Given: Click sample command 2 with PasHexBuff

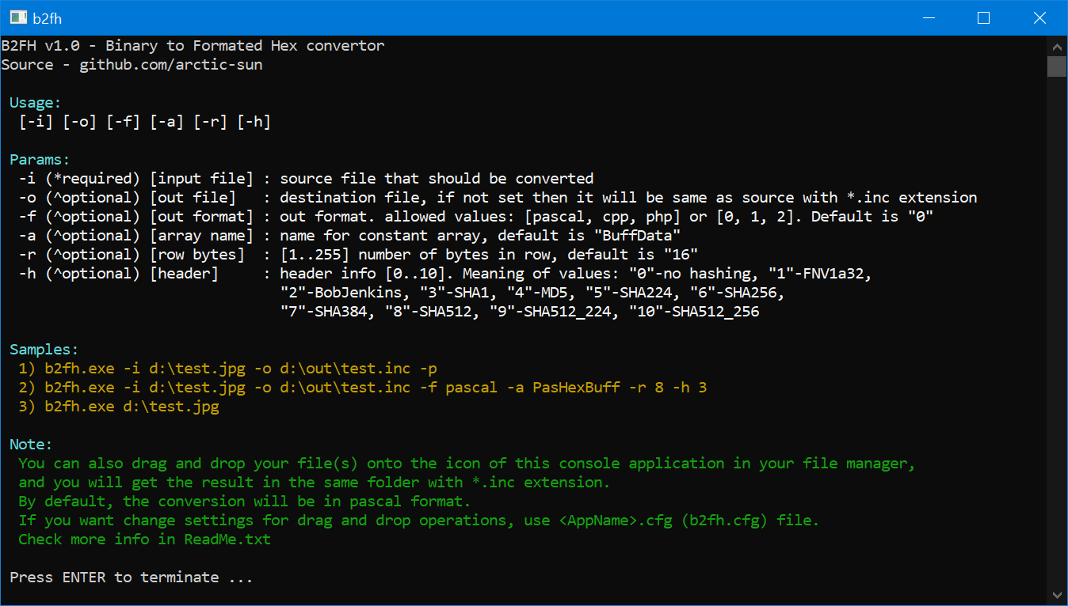Looking at the screenshot, I should click(x=357, y=387).
